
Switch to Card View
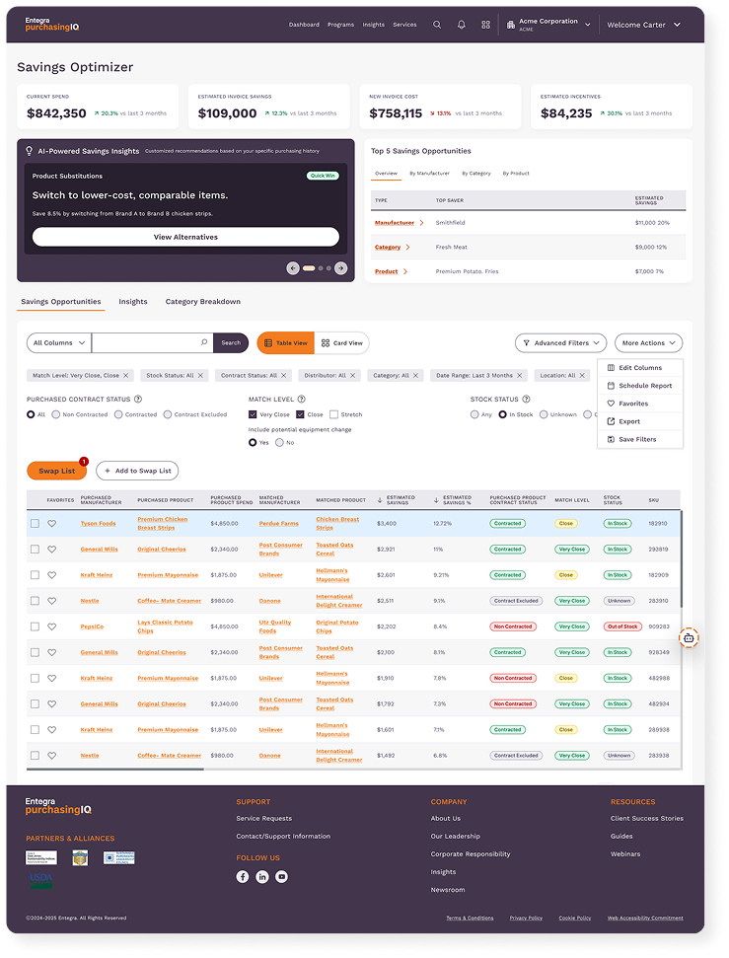341,343
